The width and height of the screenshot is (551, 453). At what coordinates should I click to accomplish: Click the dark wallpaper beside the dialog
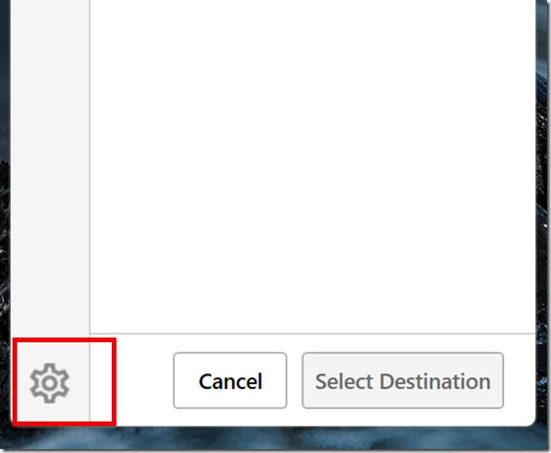543,211
